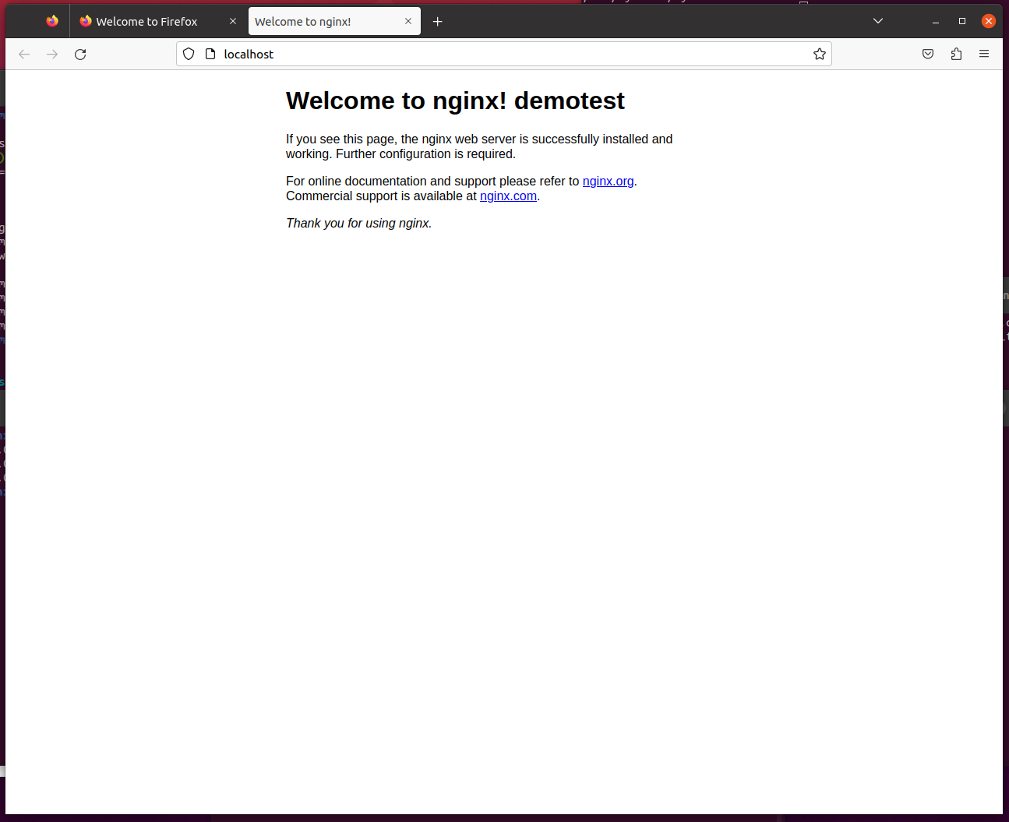1009x822 pixels.
Task: Click the heading Welcome to nginx! demotest
Action: coord(455,101)
